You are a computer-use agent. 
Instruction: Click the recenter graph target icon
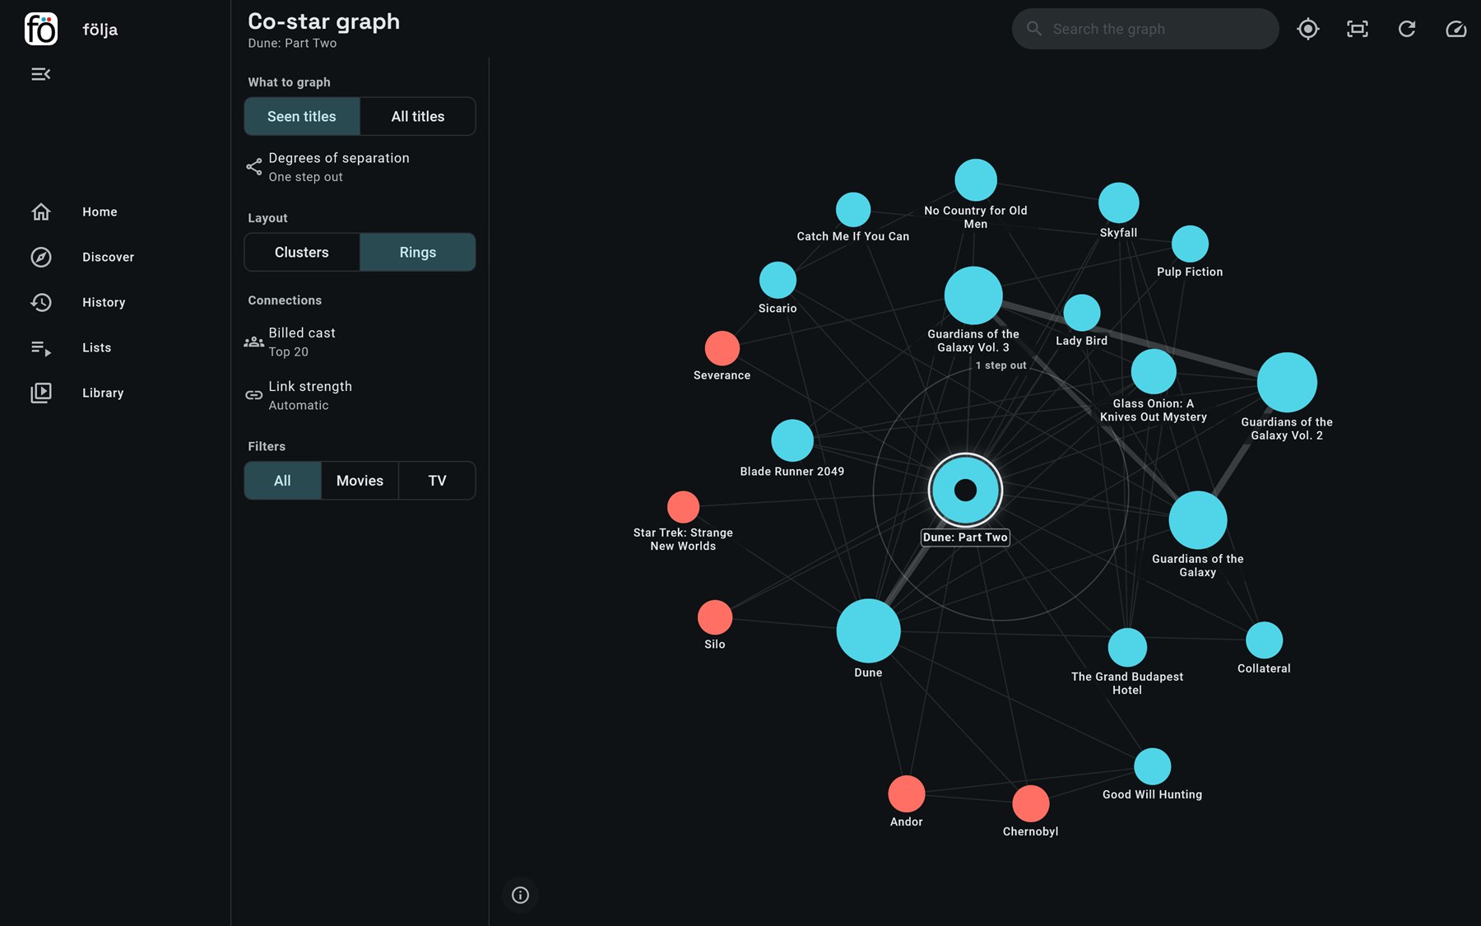[x=1308, y=29]
